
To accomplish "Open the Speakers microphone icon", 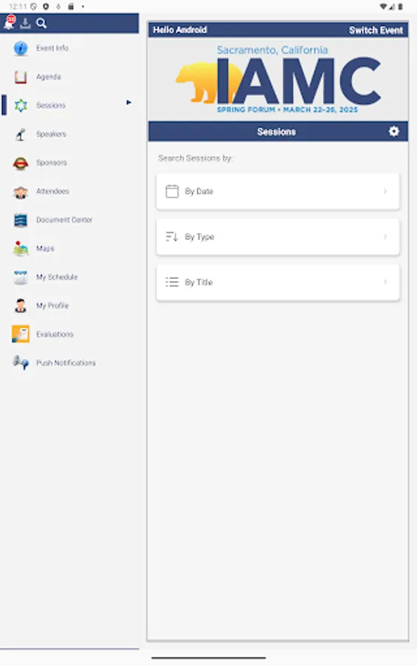I will (21, 134).
